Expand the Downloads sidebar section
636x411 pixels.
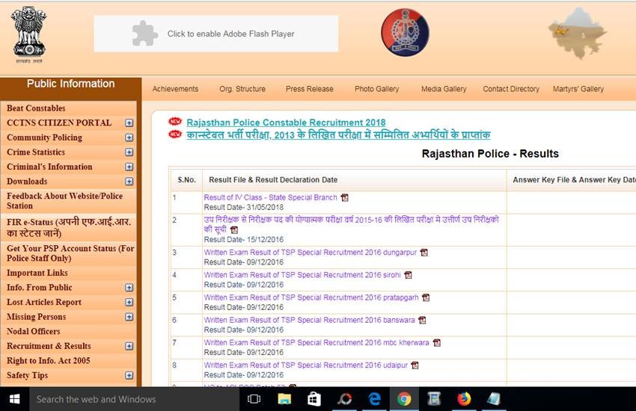[129, 182]
